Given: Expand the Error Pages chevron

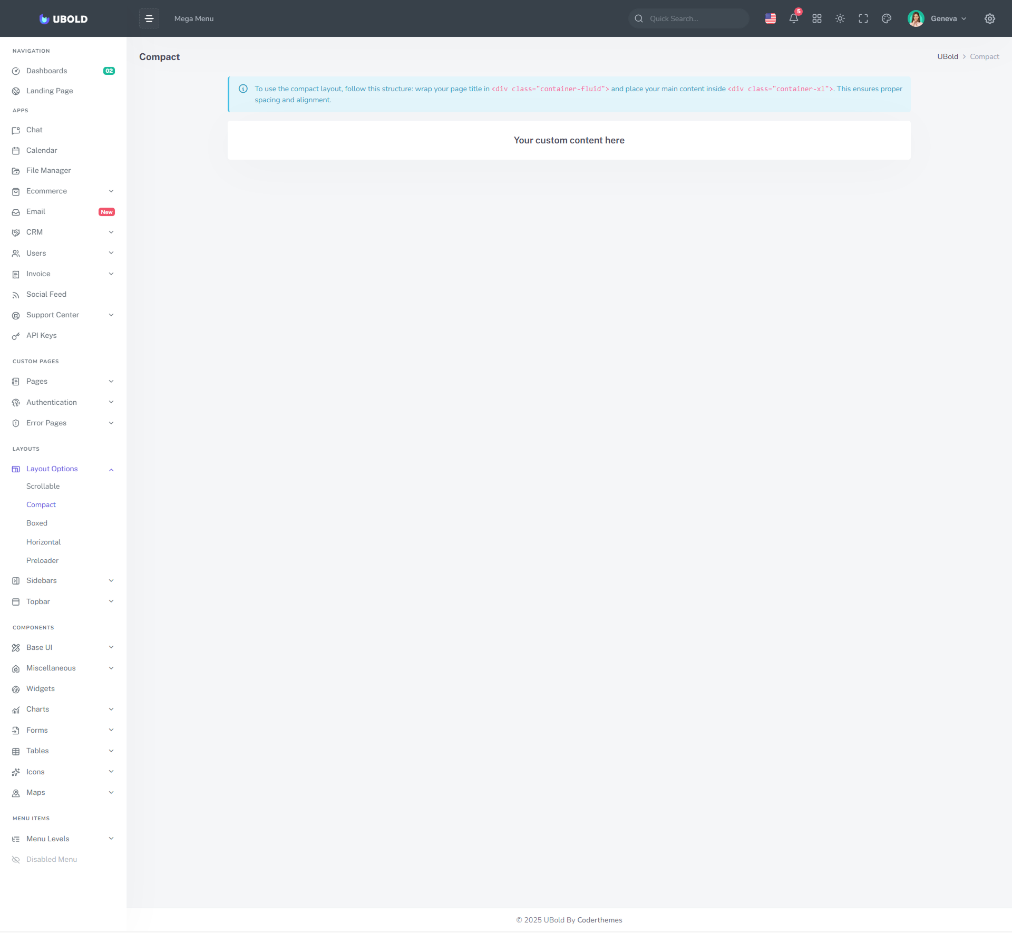Looking at the screenshot, I should [111, 423].
